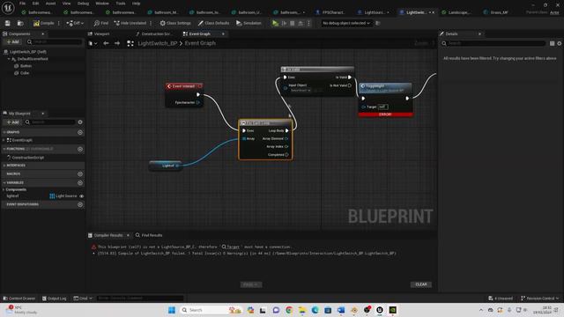Click the Components panel search field
This screenshot has width=564, height=317.
click(55, 42)
